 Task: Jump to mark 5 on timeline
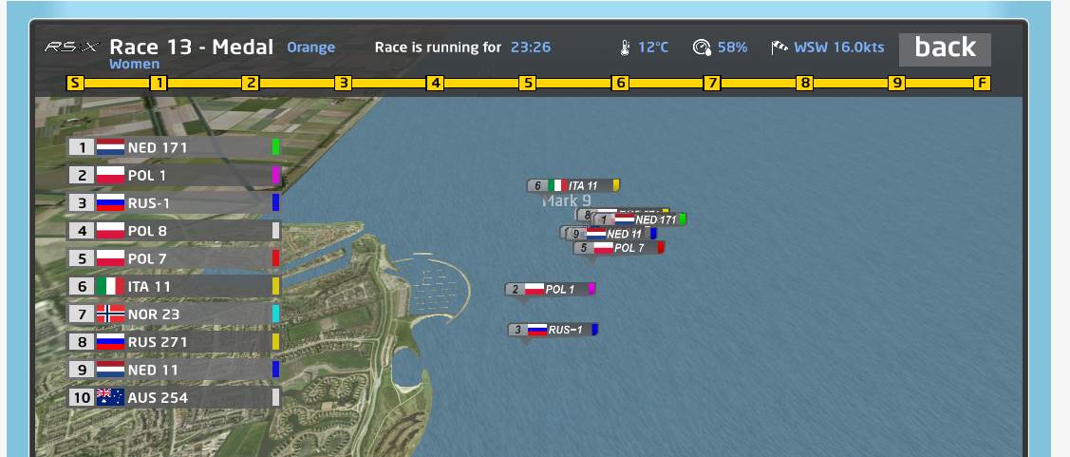527,84
